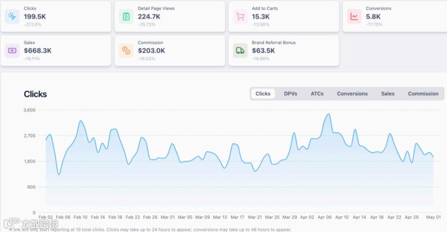Click the Clicks cursor icon

pyautogui.click(x=12, y=16)
